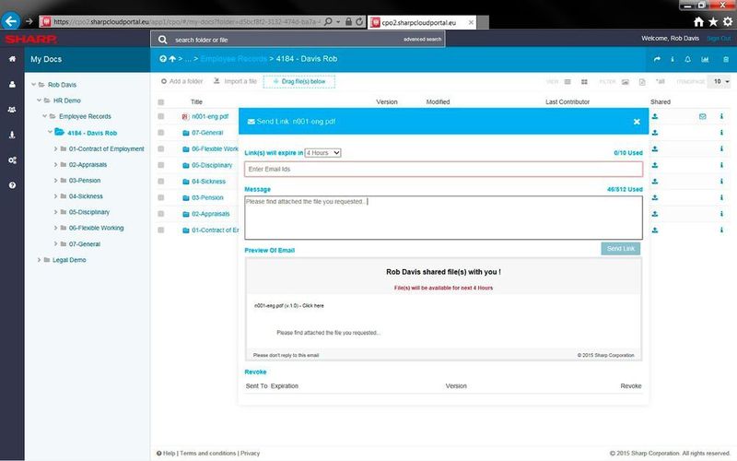Go to Home in left sidebar

coord(12,59)
